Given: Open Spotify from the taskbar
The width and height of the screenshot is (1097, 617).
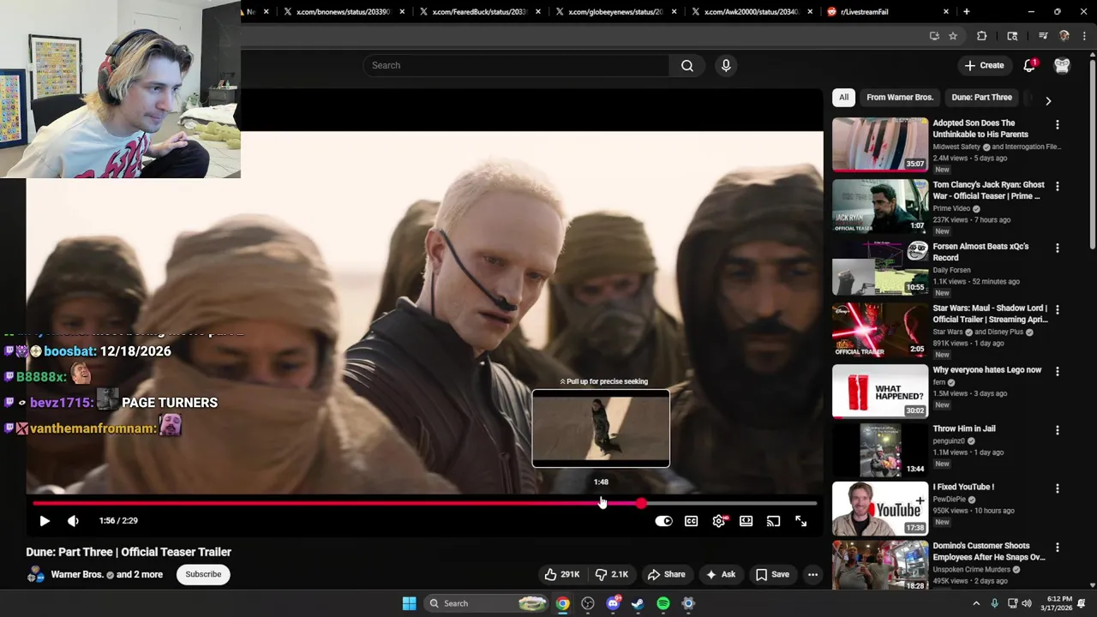Looking at the screenshot, I should pos(662,603).
